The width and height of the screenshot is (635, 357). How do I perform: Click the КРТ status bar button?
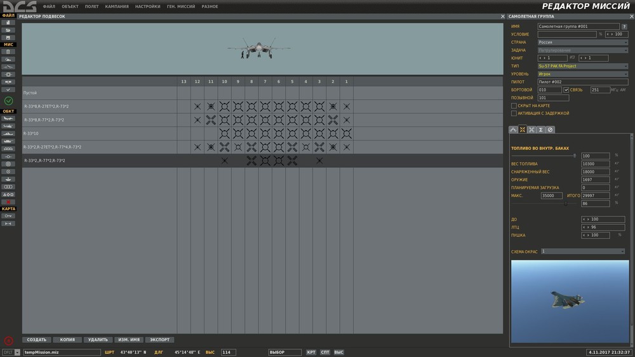click(311, 352)
